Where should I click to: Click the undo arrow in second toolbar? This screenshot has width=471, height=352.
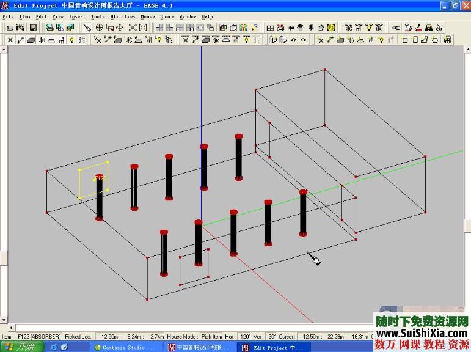point(293,40)
